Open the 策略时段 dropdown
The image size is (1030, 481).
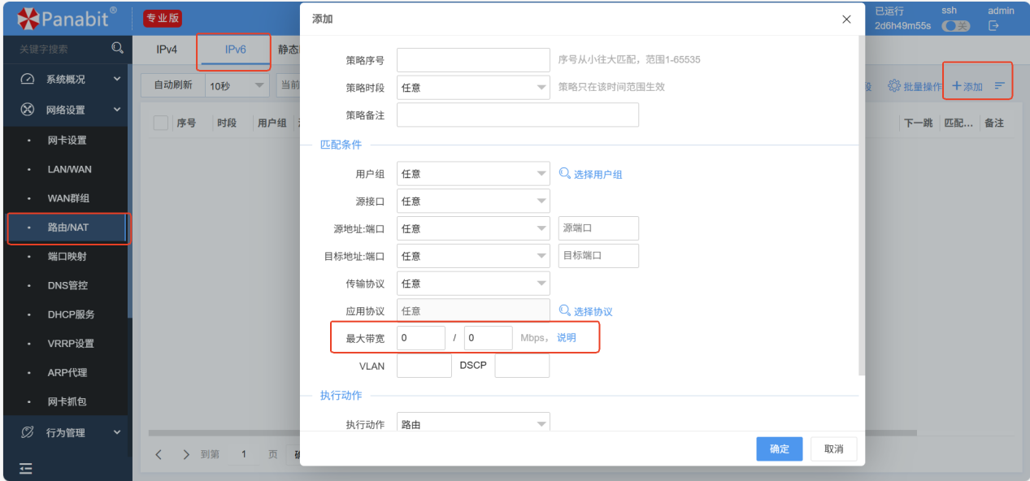(472, 87)
